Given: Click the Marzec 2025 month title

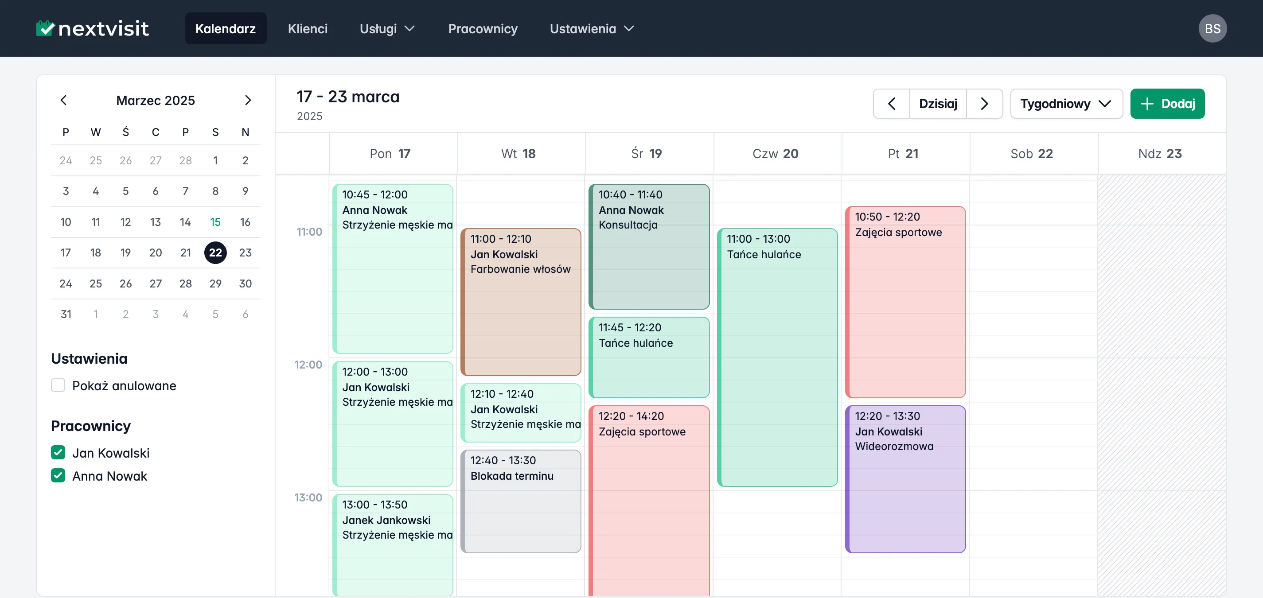Looking at the screenshot, I should [x=156, y=101].
